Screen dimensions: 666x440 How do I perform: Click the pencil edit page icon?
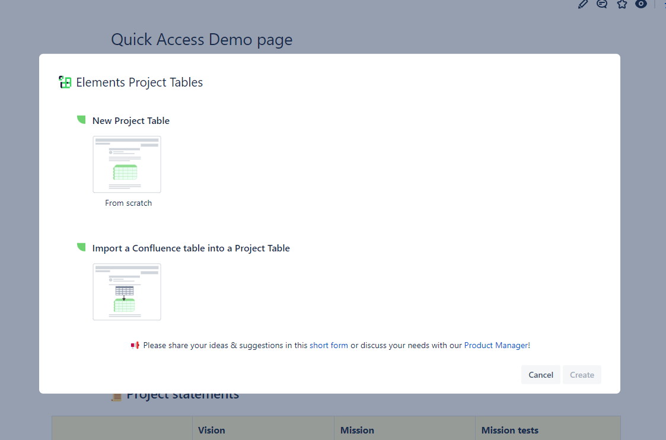(x=583, y=4)
